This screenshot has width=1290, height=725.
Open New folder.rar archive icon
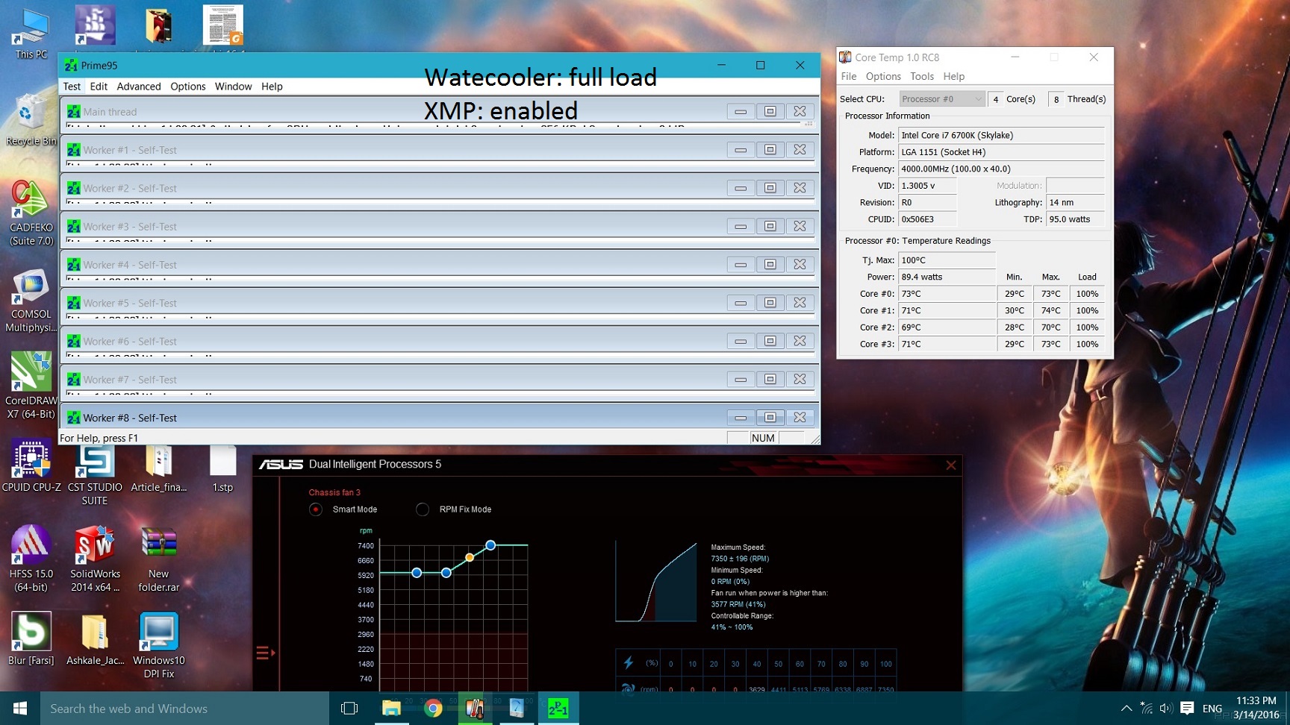[158, 559]
